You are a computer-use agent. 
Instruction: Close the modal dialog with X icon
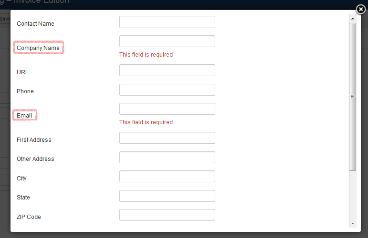click(x=361, y=10)
